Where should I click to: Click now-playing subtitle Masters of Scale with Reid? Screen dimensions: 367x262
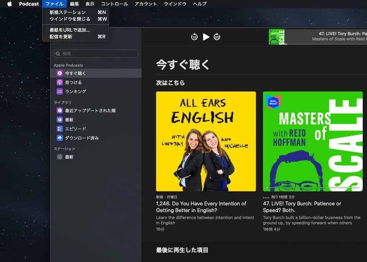pyautogui.click(x=339, y=39)
